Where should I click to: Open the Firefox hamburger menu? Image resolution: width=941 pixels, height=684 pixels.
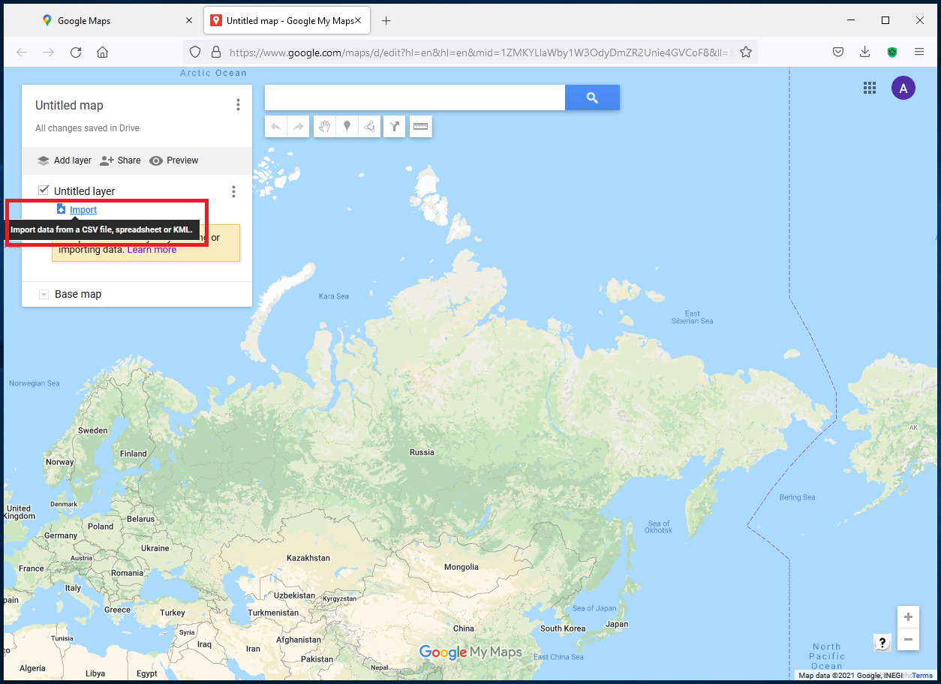(x=919, y=52)
